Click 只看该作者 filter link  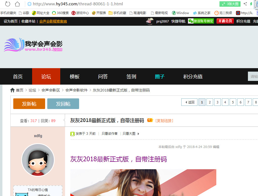click(110, 134)
